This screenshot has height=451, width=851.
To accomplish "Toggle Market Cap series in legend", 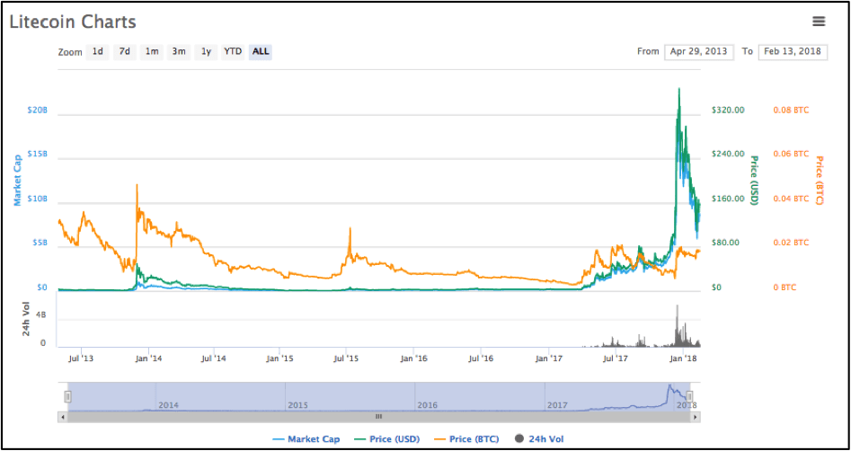I will pos(306,438).
